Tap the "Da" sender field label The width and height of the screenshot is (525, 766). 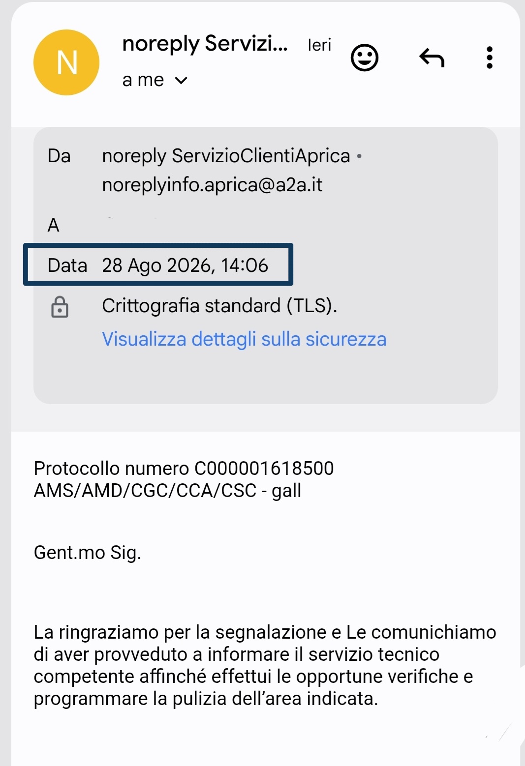[x=59, y=156]
